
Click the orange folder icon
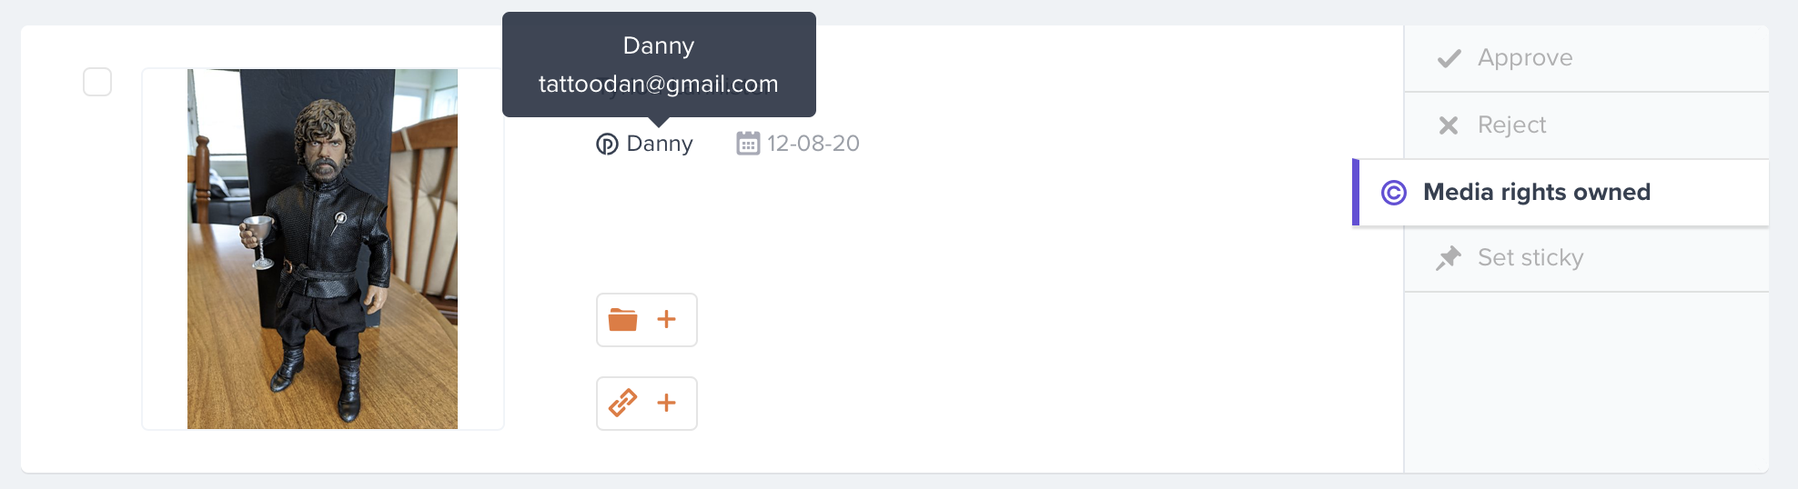pyautogui.click(x=622, y=320)
